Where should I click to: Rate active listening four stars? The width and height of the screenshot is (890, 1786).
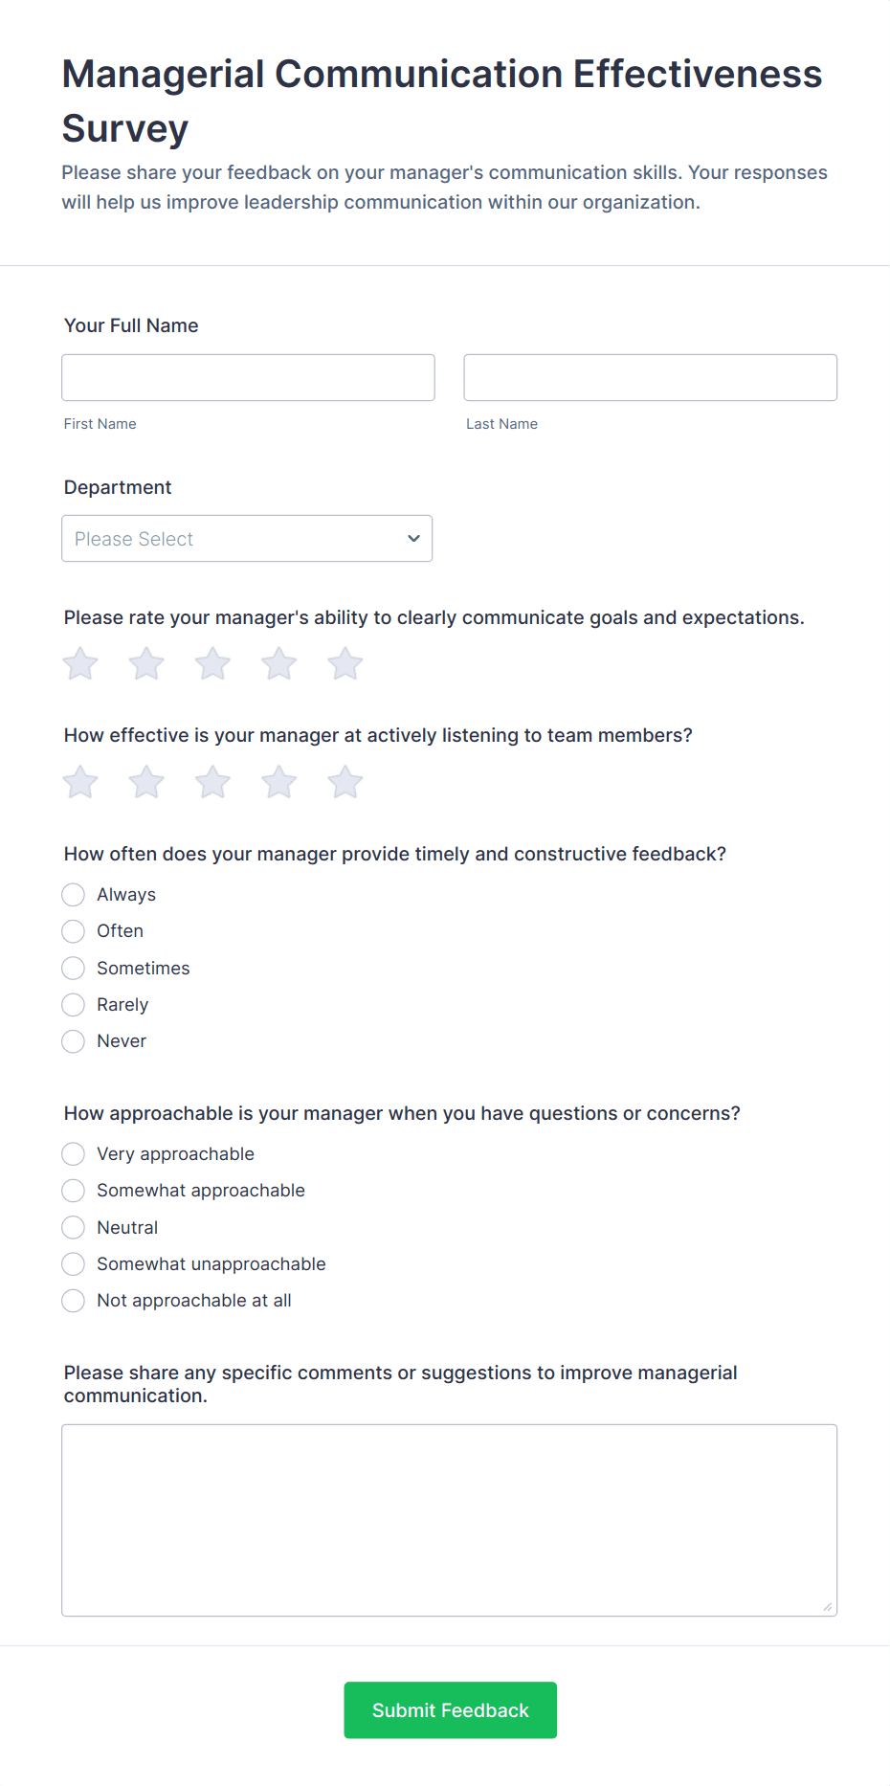(278, 781)
